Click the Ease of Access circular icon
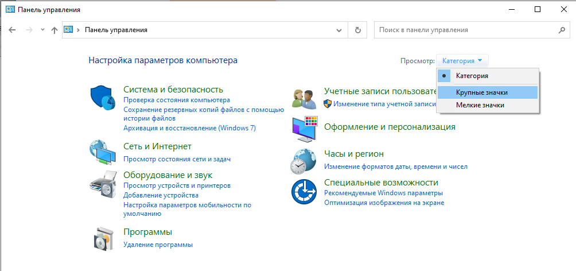 (304, 192)
